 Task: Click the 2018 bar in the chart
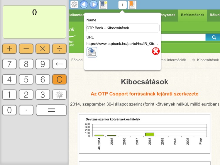point(150,134)
